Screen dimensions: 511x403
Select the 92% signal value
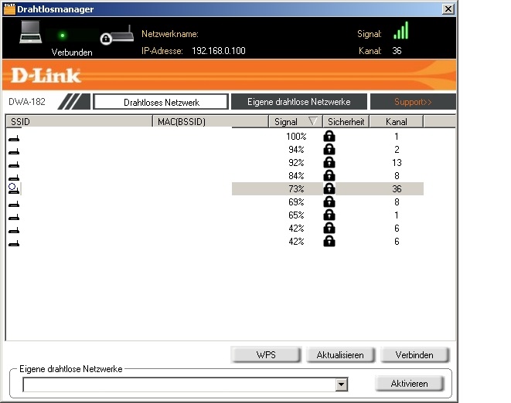tap(296, 162)
